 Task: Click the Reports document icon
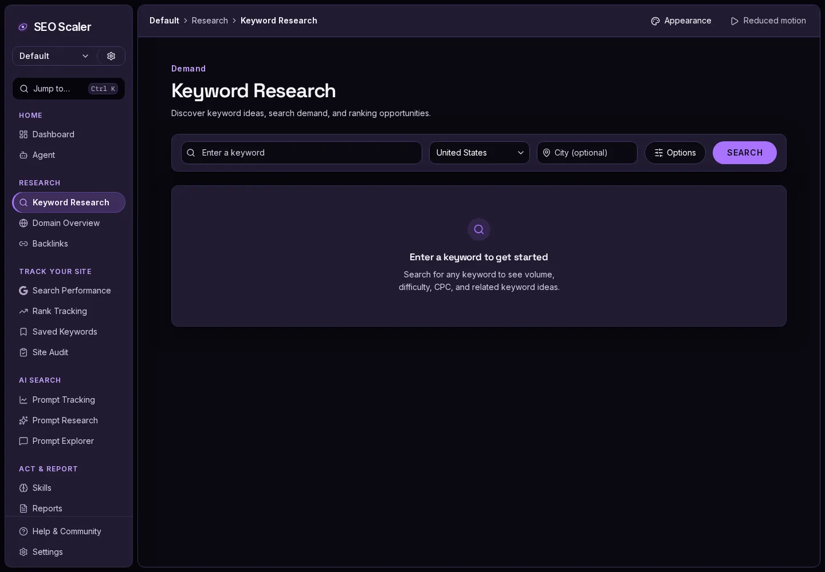[x=23, y=509]
